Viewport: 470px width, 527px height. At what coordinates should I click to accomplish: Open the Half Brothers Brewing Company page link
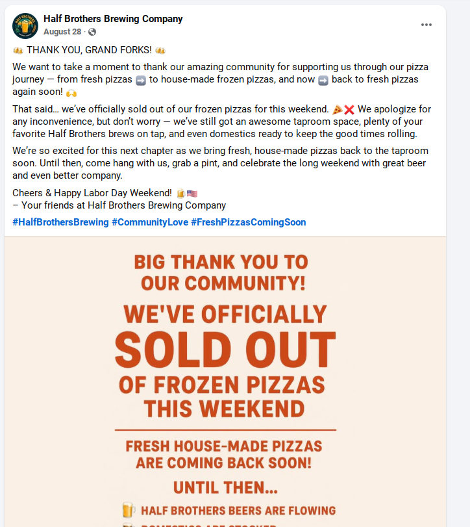tap(113, 19)
